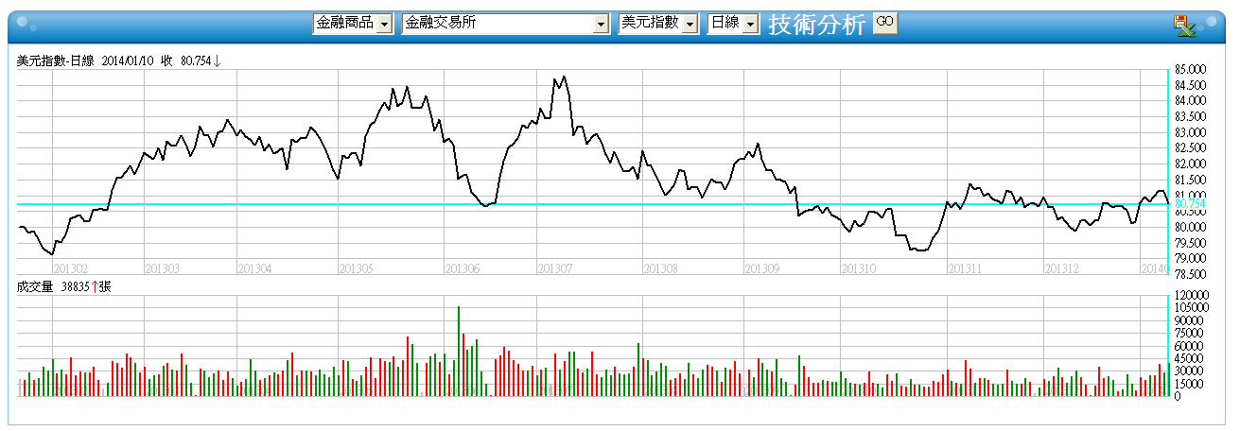The width and height of the screenshot is (1240, 431).
Task: Click the 78.500 price axis label
Action: [x=1190, y=274]
